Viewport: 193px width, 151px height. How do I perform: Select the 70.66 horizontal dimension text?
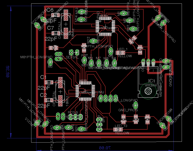coord(105,148)
